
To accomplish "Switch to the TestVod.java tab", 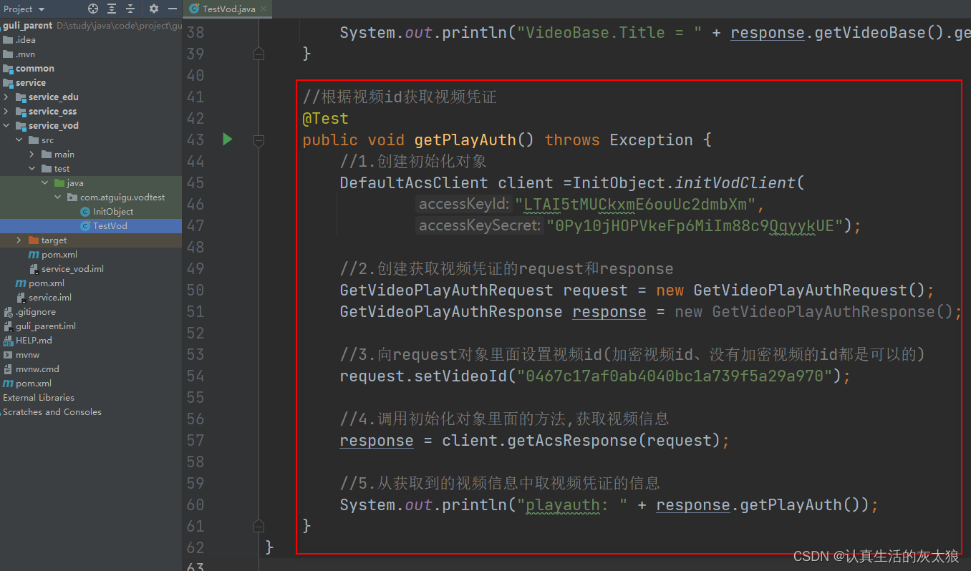I will click(228, 9).
